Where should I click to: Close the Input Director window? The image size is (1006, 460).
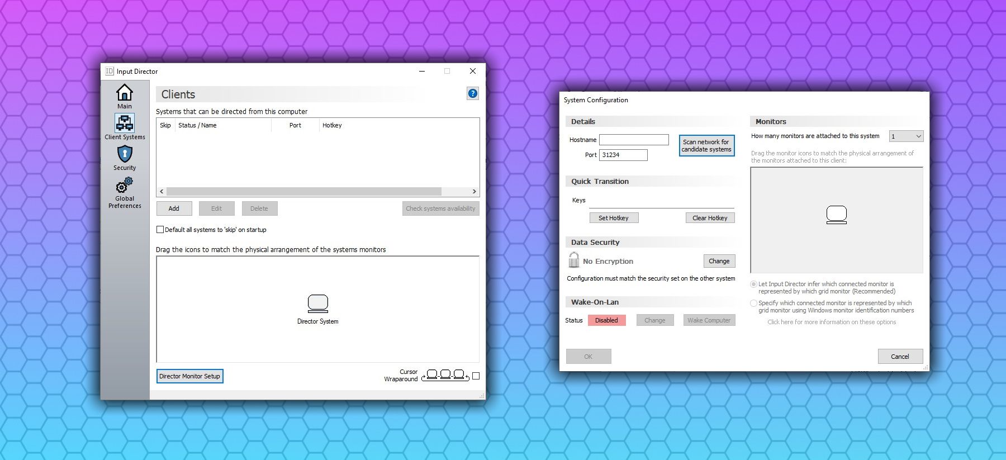pos(473,71)
